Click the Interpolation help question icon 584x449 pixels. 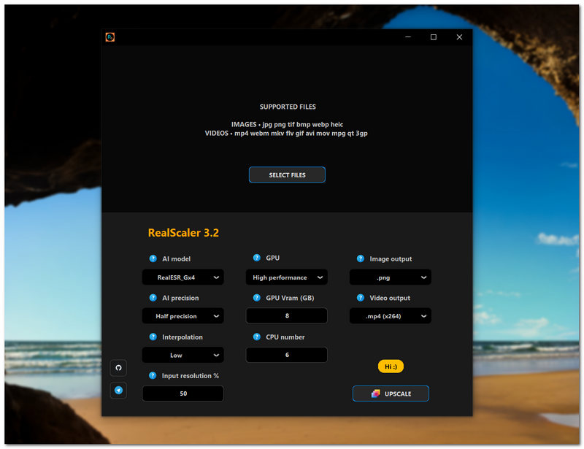click(153, 337)
